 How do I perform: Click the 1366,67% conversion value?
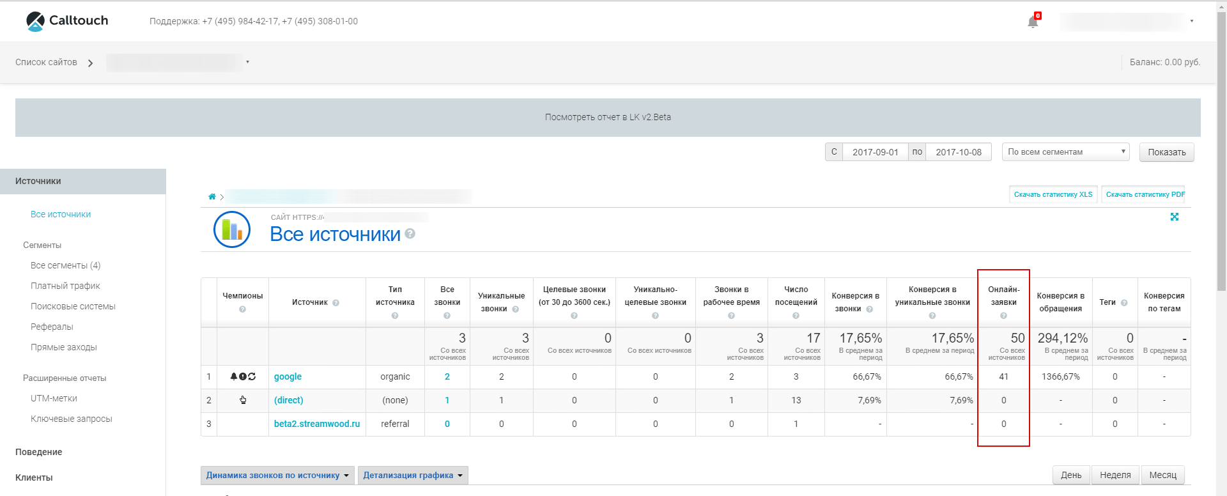[x=1061, y=376]
